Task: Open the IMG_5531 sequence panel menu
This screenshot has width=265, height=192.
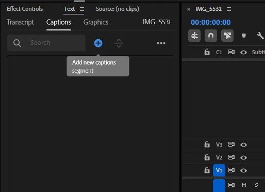Action: pos(229,9)
